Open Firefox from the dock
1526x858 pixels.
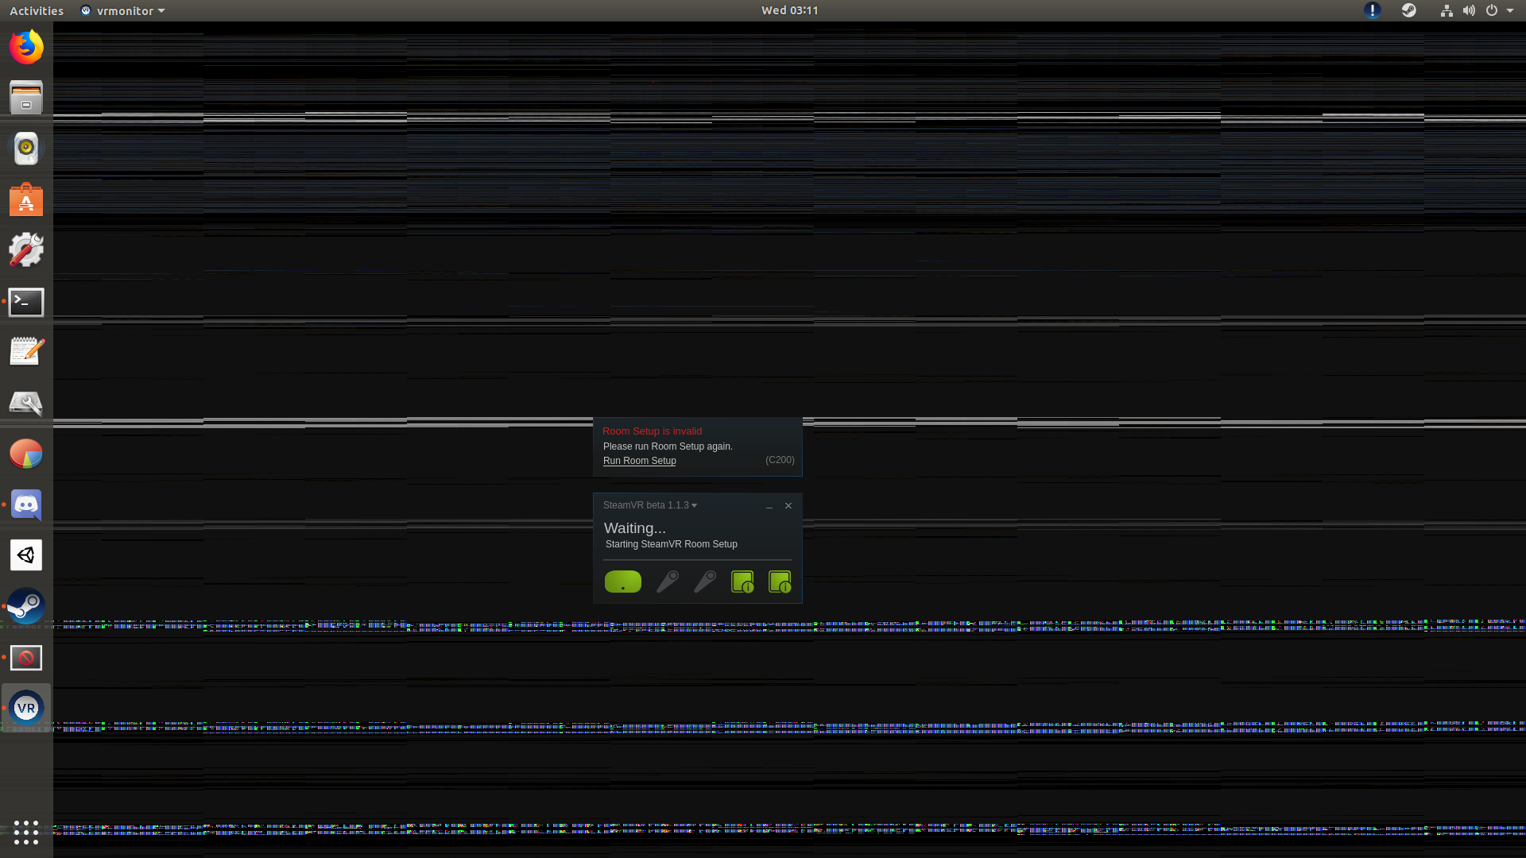[26, 47]
